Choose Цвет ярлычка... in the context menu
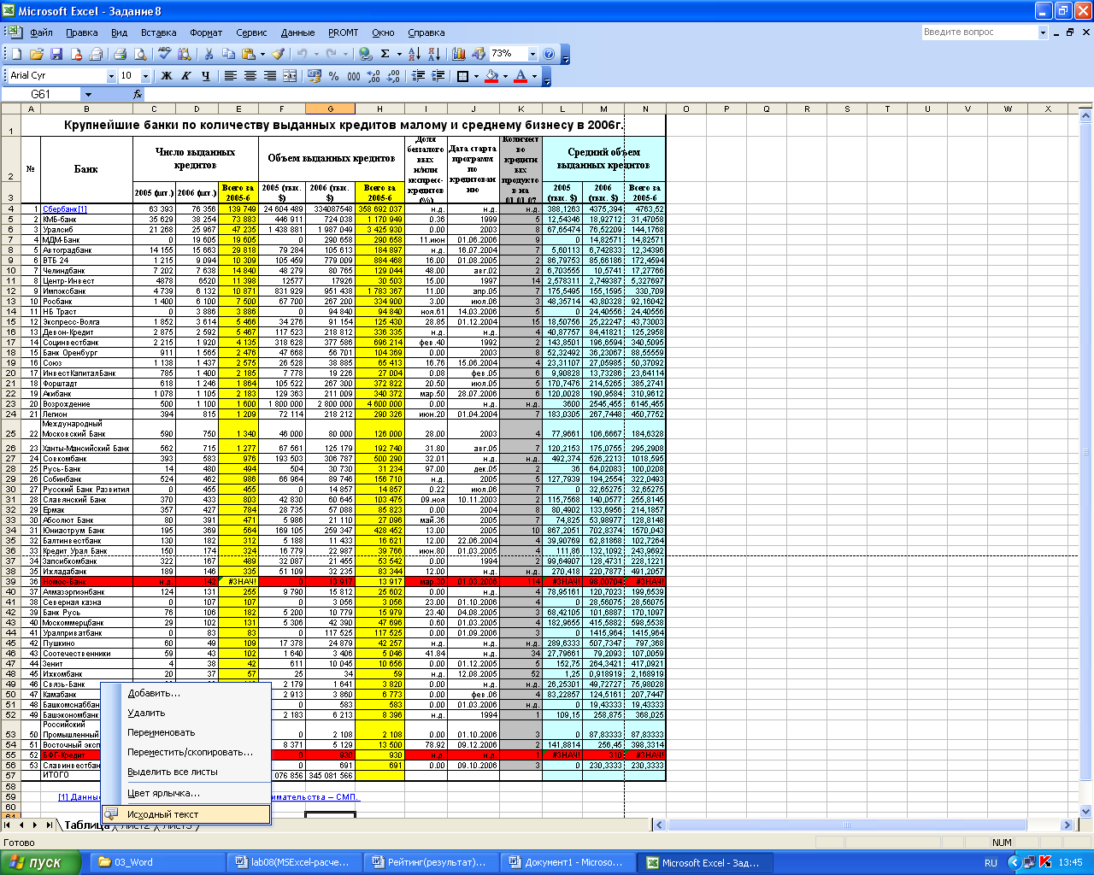Image resolution: width=1094 pixels, height=875 pixels. tap(185, 793)
